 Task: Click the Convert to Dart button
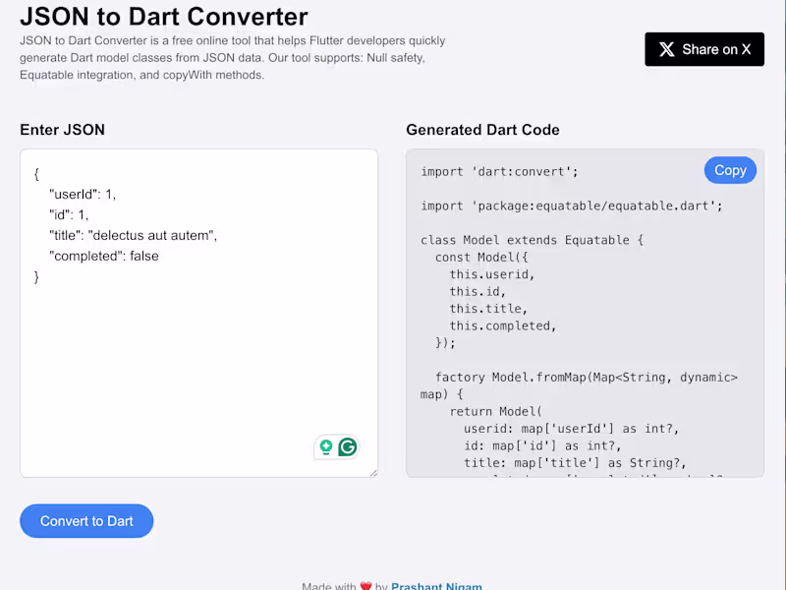tap(86, 521)
